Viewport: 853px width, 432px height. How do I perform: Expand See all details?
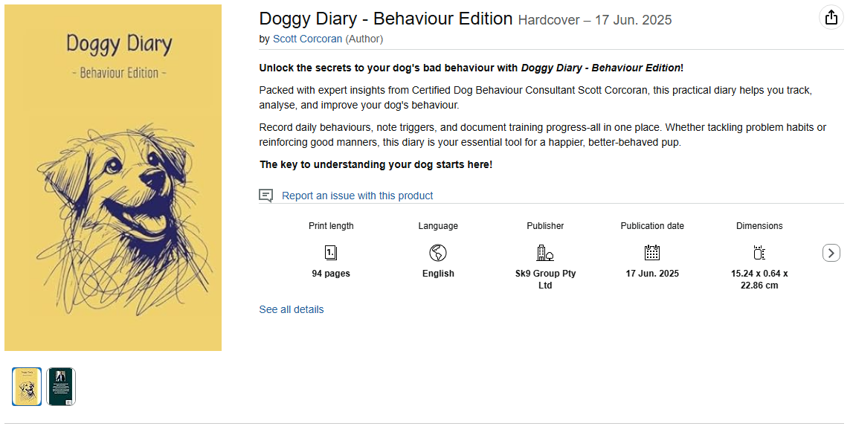pos(292,309)
